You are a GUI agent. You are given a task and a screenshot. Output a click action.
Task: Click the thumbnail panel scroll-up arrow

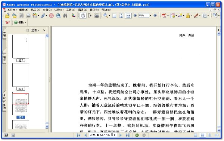(47, 36)
